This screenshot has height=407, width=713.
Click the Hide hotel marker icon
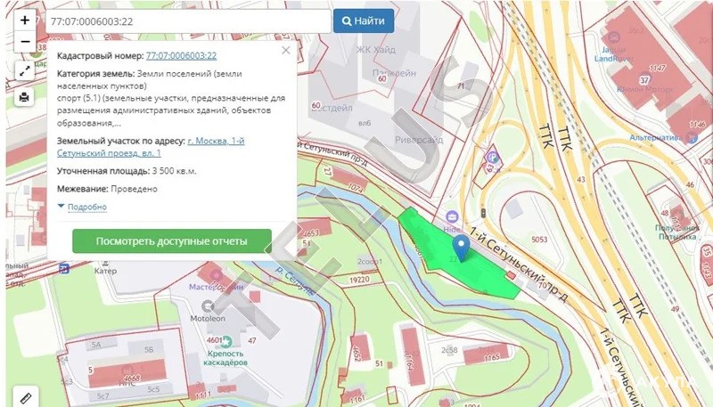click(452, 216)
